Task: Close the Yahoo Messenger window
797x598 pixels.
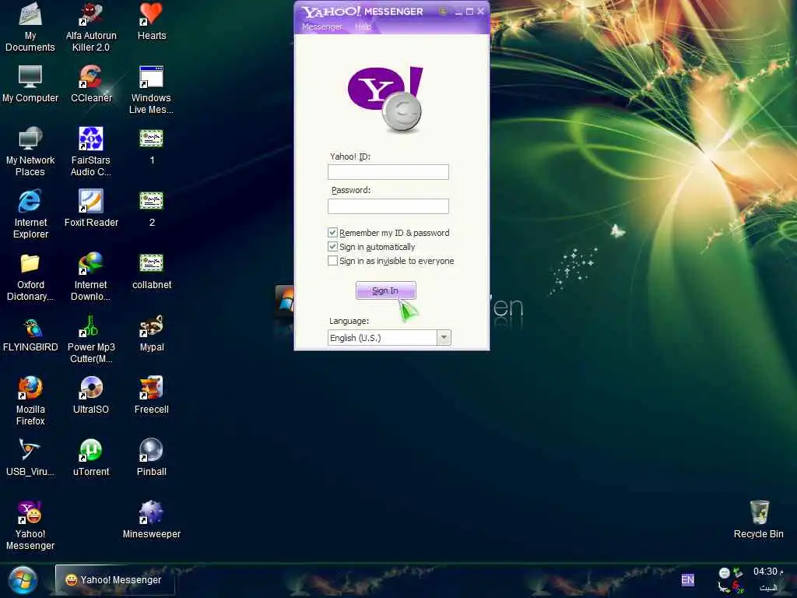Action: [x=481, y=11]
